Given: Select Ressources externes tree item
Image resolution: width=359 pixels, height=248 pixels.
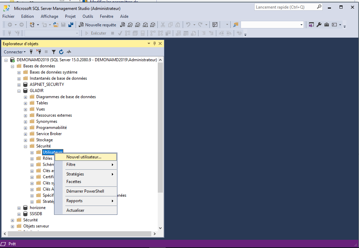Looking at the screenshot, I should [x=54, y=115].
